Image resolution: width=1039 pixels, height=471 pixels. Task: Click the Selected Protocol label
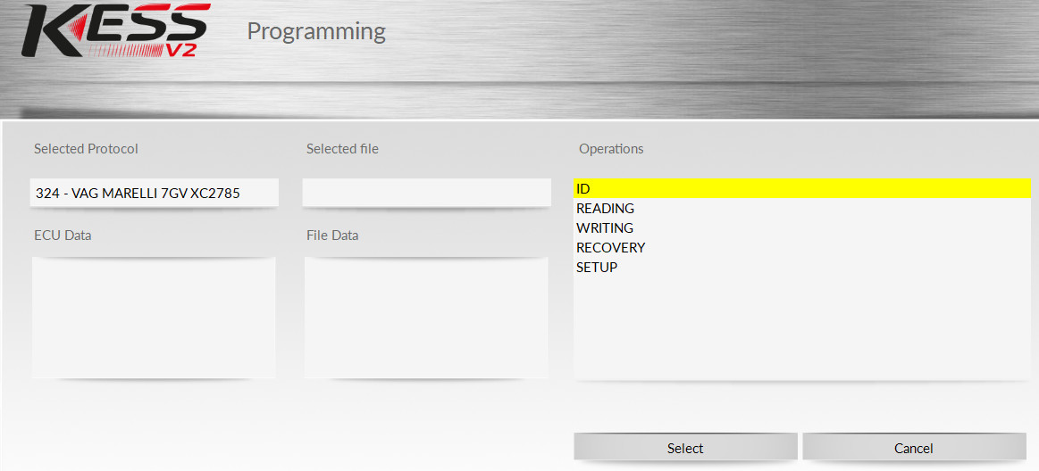(86, 149)
